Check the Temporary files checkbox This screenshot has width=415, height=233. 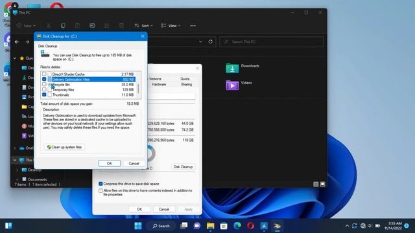click(x=44, y=89)
